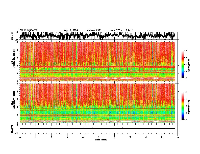
Task: Click time axis tick label "4"
Action: pos(83,137)
